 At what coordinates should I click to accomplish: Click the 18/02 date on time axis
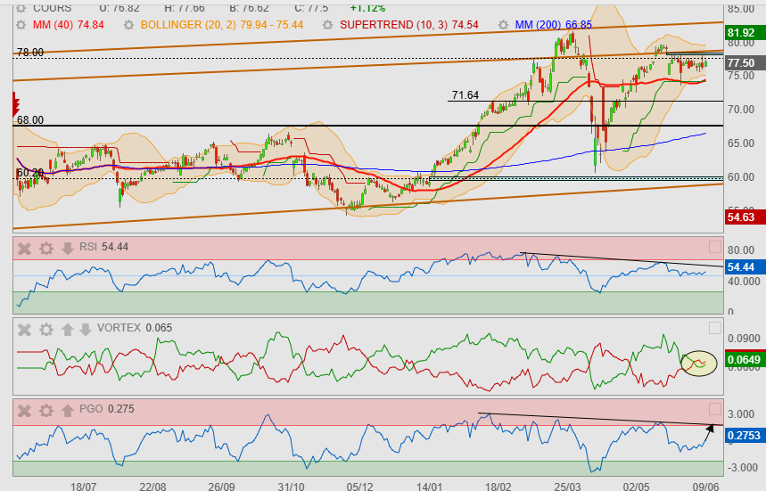click(x=498, y=487)
